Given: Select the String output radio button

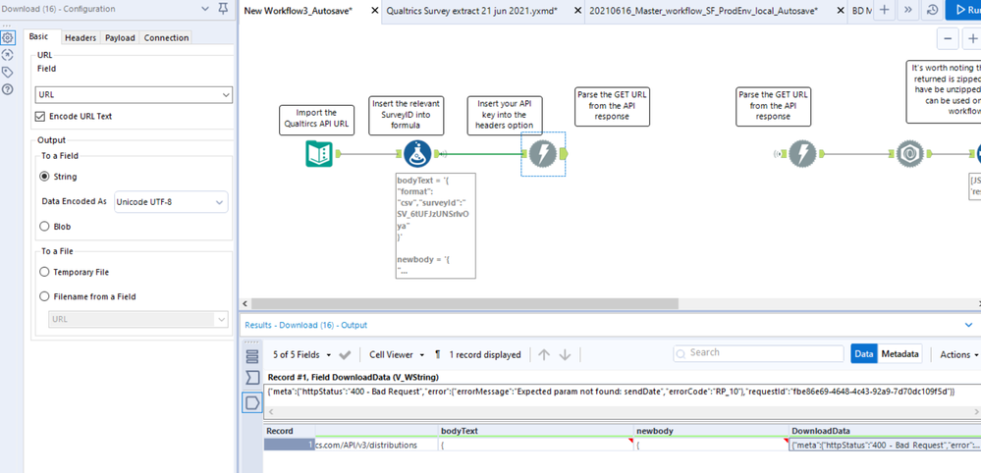Looking at the screenshot, I should point(44,177).
